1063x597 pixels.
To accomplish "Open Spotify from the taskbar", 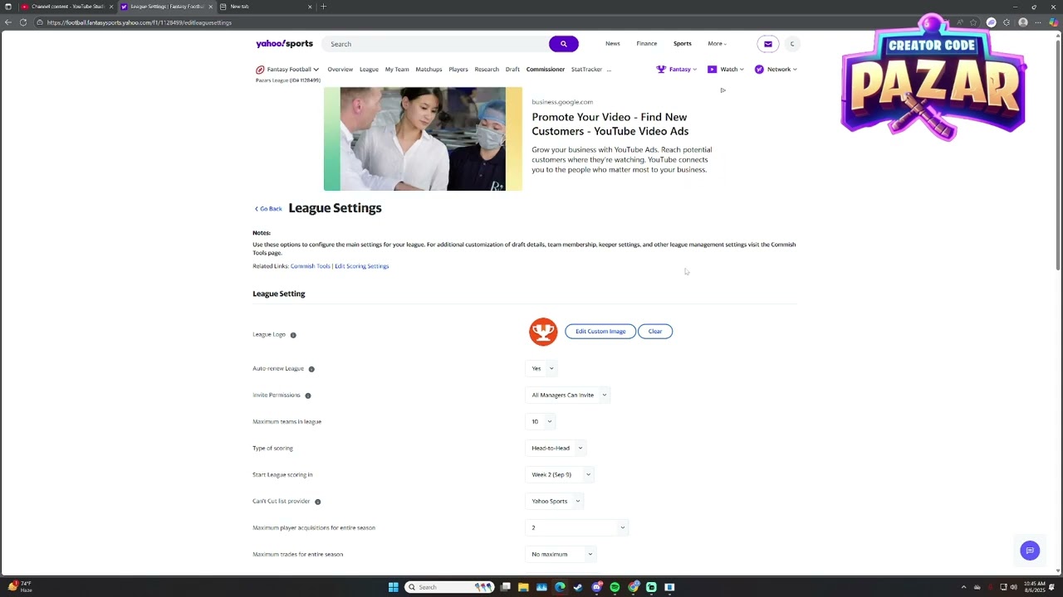I will point(615,587).
